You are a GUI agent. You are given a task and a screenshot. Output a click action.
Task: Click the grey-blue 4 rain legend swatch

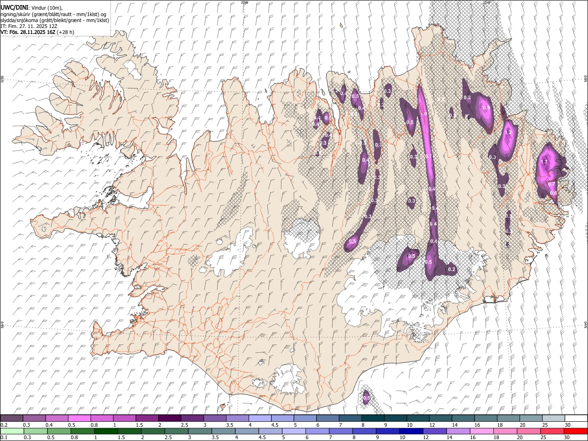click(247, 431)
